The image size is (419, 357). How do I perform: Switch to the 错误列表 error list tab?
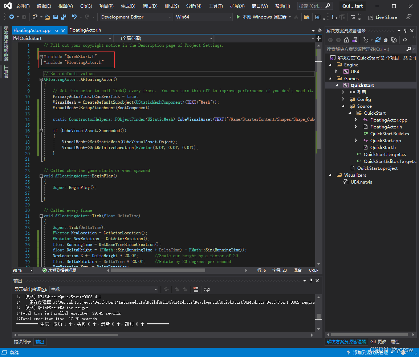(23, 341)
